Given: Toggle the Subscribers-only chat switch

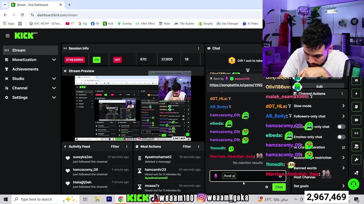Looking at the screenshot, I should [x=341, y=127].
